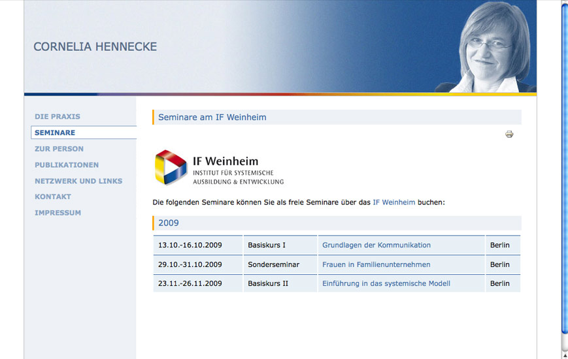This screenshot has height=359, width=568.
Task: Open Grundlagen der Kommunikation seminar link
Action: (x=376, y=245)
